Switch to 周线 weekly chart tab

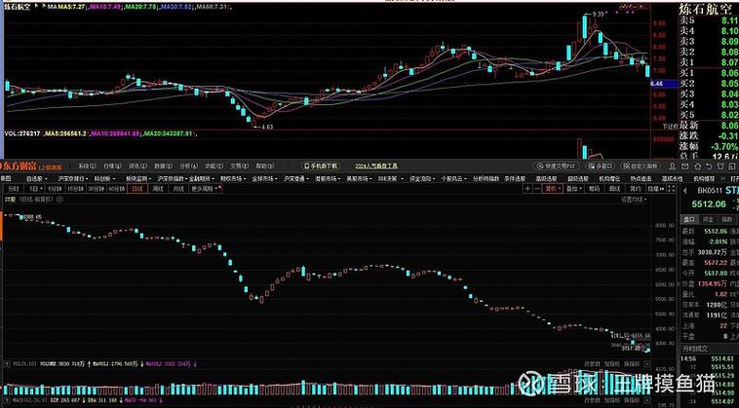(157, 189)
